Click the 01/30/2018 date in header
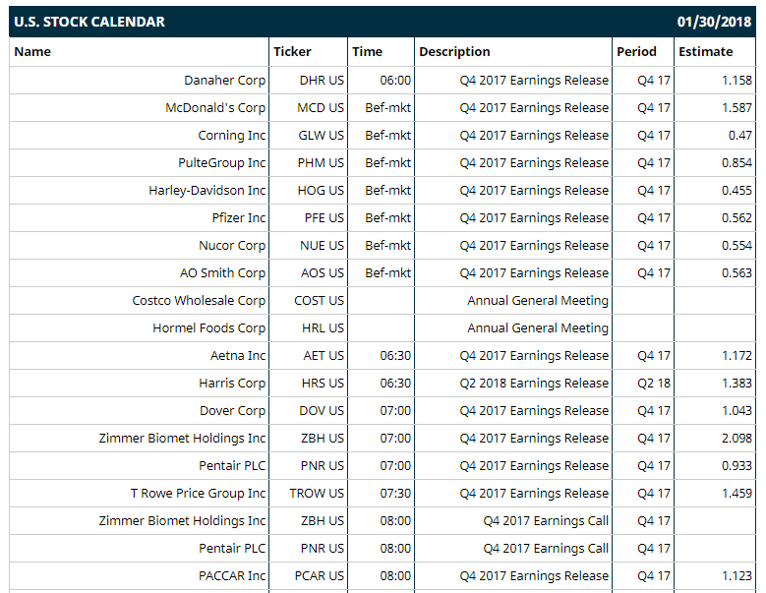The width and height of the screenshot is (766, 593). pyautogui.click(x=714, y=22)
